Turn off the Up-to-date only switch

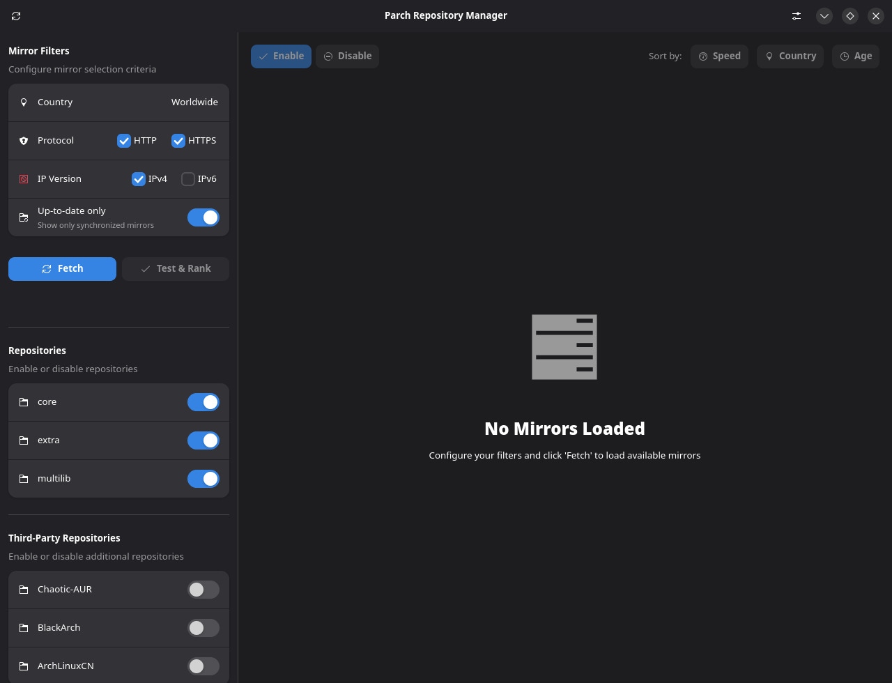(x=203, y=217)
